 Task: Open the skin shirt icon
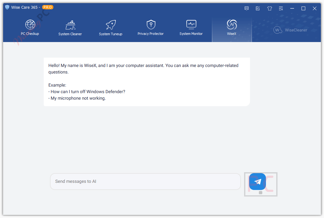click(x=269, y=8)
